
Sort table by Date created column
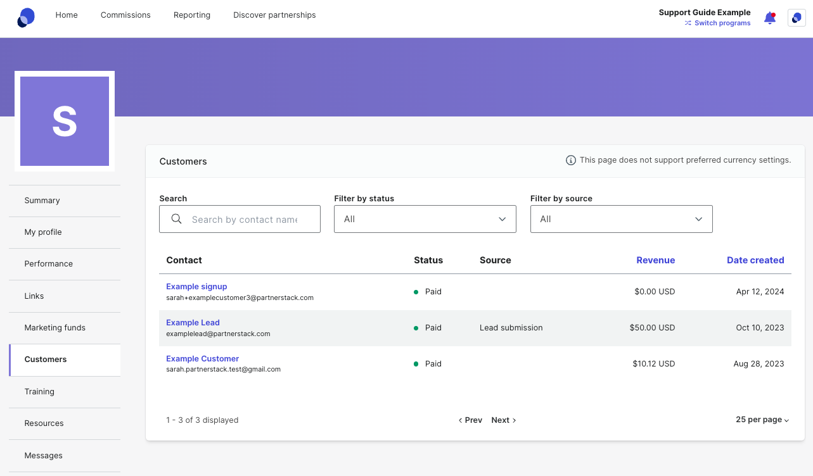755,260
